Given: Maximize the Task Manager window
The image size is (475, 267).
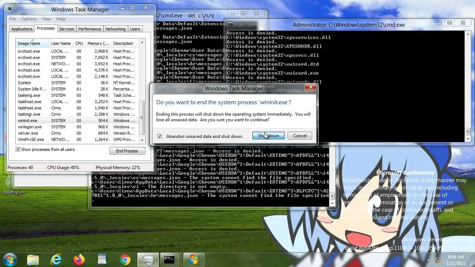Looking at the screenshot, I should click(132, 7).
